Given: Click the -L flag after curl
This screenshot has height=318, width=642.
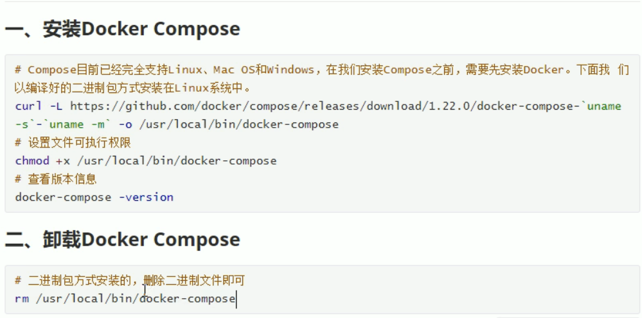Looking at the screenshot, I should (x=56, y=106).
